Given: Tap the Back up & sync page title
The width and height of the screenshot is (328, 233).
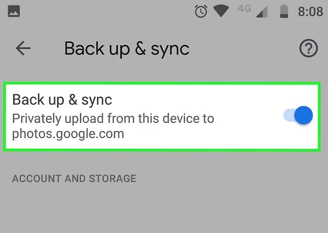Looking at the screenshot, I should click(x=127, y=49).
